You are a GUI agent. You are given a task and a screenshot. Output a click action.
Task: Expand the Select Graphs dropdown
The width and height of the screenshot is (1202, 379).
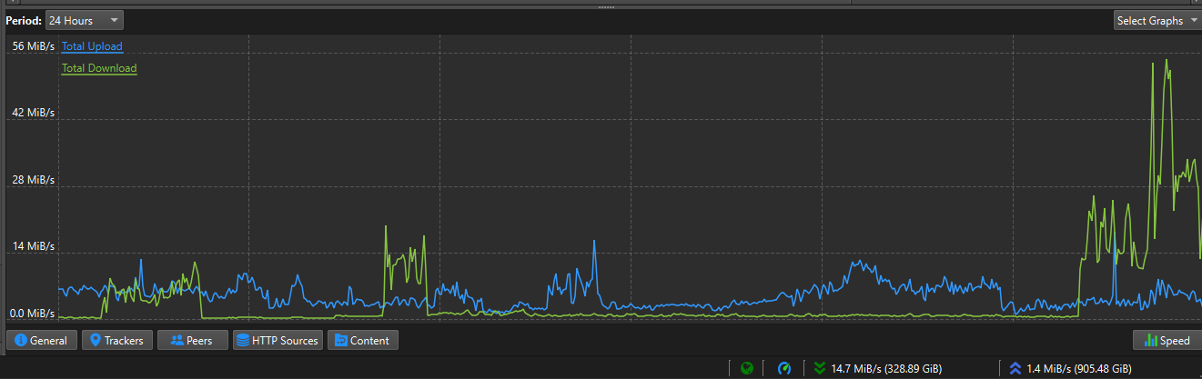1157,20
